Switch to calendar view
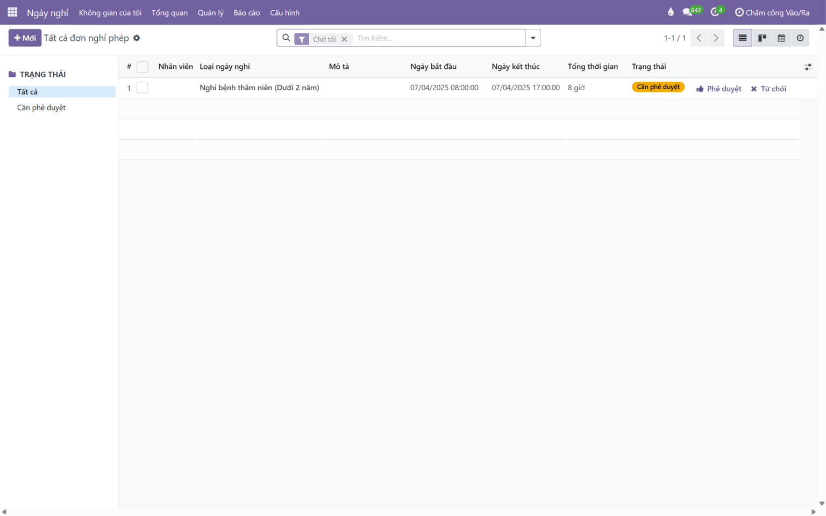Viewport: 826px width, 516px height. pyautogui.click(x=781, y=38)
